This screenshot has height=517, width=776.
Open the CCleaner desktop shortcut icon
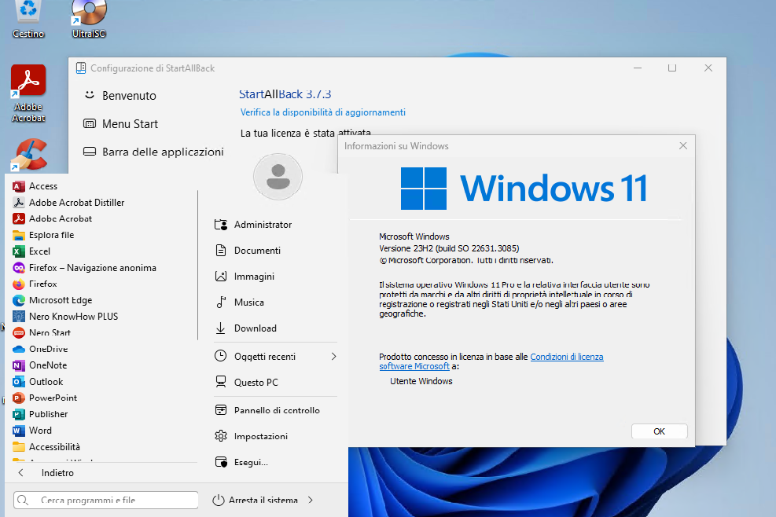pos(30,155)
